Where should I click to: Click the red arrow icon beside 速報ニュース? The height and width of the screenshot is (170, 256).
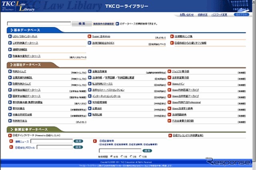11,141
